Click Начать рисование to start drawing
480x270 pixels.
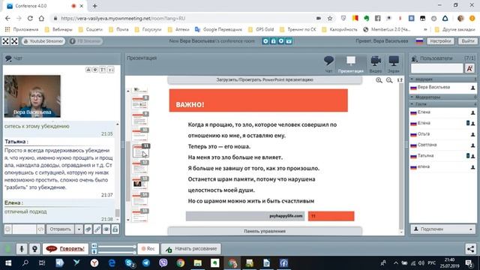(x=191, y=248)
